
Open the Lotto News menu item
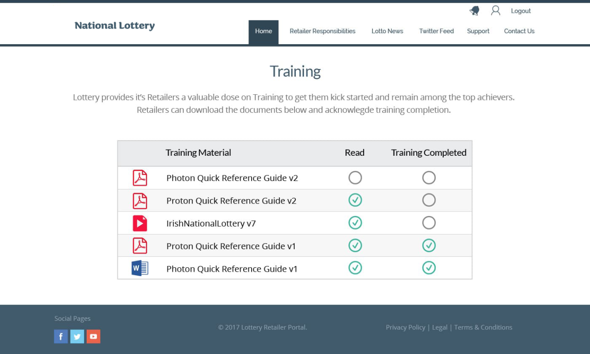tap(387, 31)
